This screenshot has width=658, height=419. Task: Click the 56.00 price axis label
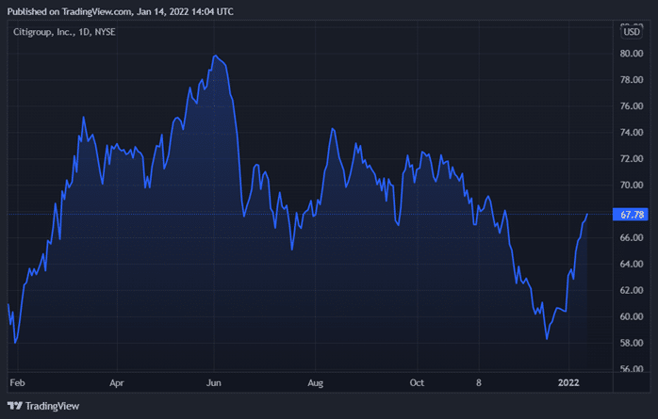pos(632,369)
